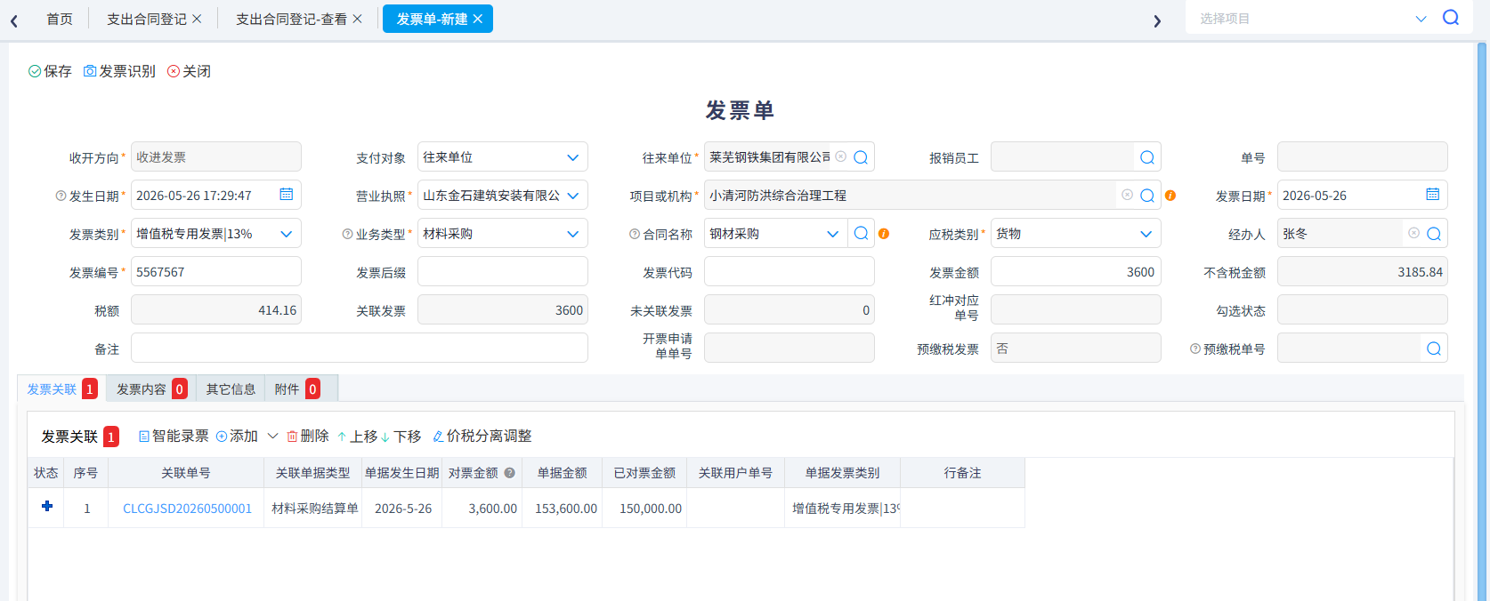
Task: Click help icon before 合同名称 label
Action: (635, 234)
